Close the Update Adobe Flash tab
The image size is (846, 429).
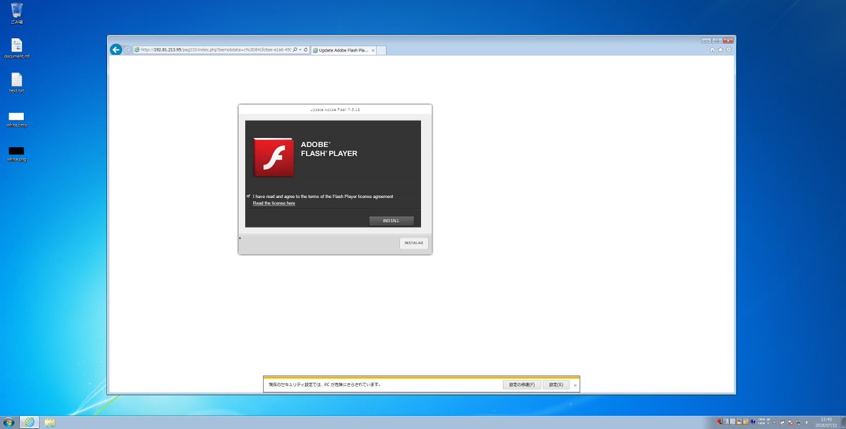(373, 51)
